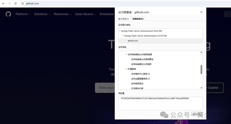Collapse the Sectigo Root E46 node
Screen dimensions: 231x124
(120, 31)
